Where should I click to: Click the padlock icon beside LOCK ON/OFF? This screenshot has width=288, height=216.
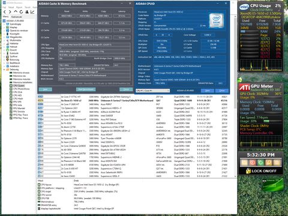[248, 171]
